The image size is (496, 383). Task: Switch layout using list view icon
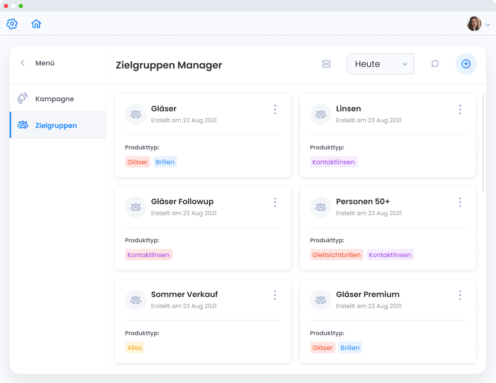pyautogui.click(x=326, y=64)
